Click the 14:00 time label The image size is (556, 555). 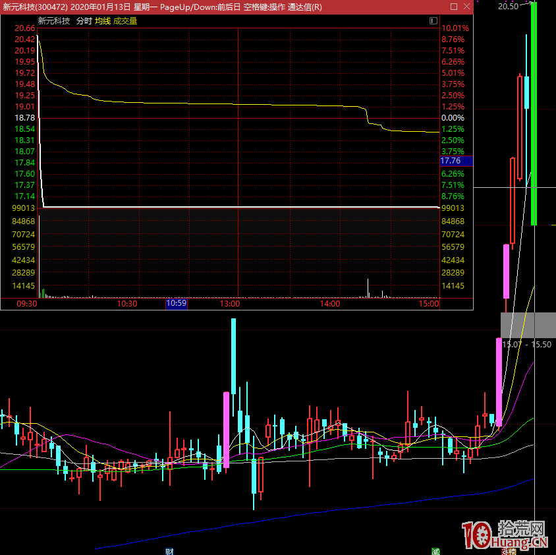[330, 304]
